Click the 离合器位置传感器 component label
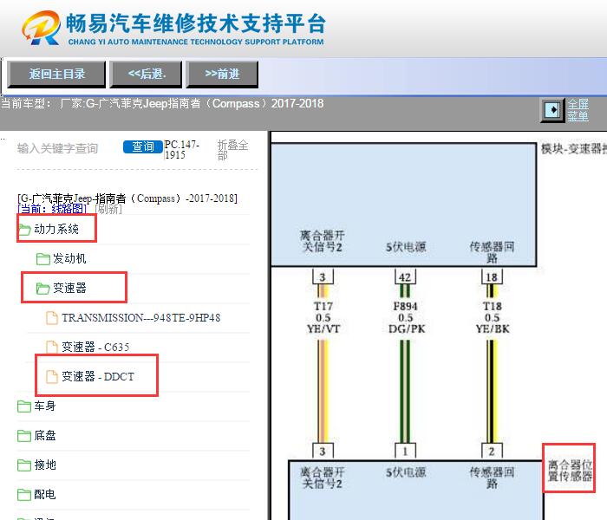The image size is (607, 520). click(570, 471)
